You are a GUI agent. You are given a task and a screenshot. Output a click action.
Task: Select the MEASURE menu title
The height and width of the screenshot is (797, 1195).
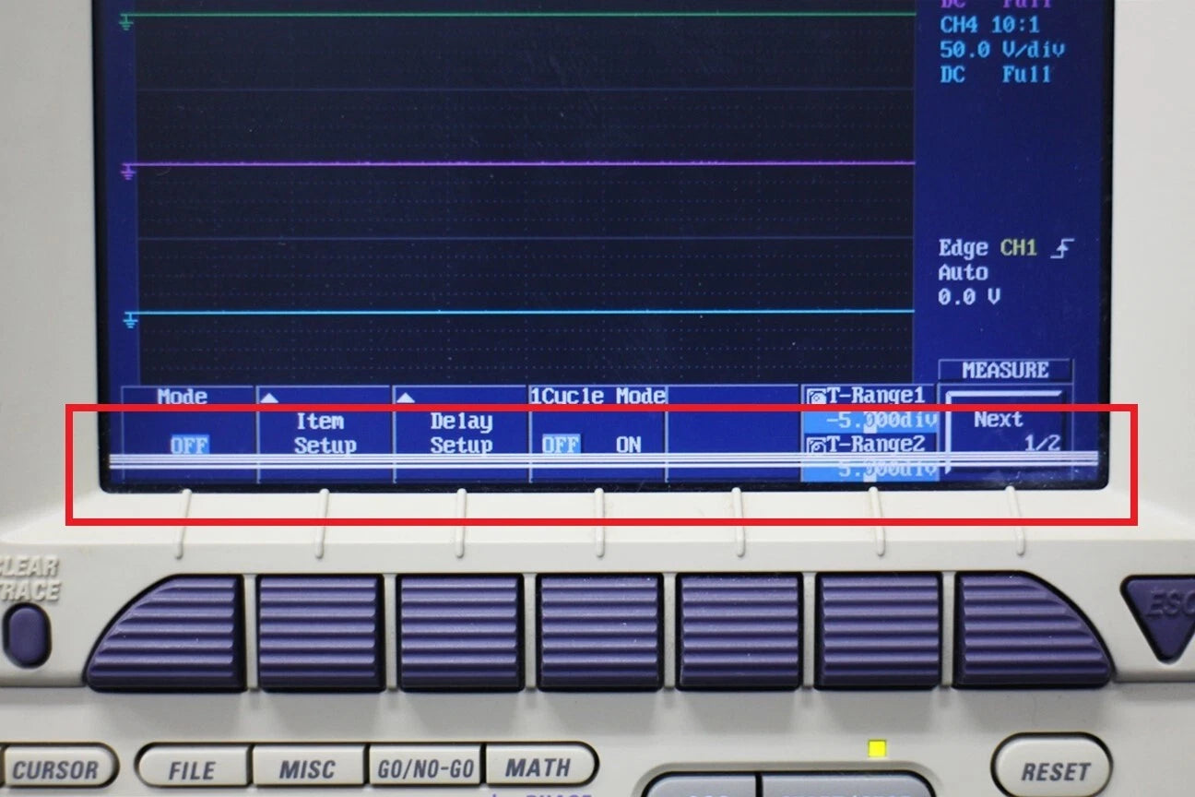[1005, 371]
